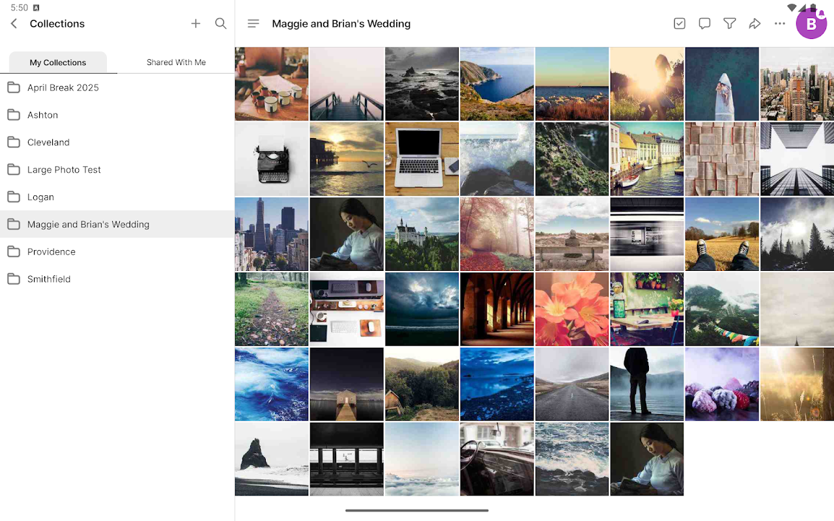Open the sea stack rock photo
The width and height of the screenshot is (834, 521).
coord(272,458)
